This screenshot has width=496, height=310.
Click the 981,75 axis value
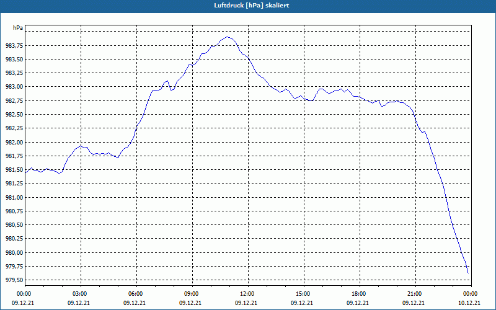click(x=14, y=156)
